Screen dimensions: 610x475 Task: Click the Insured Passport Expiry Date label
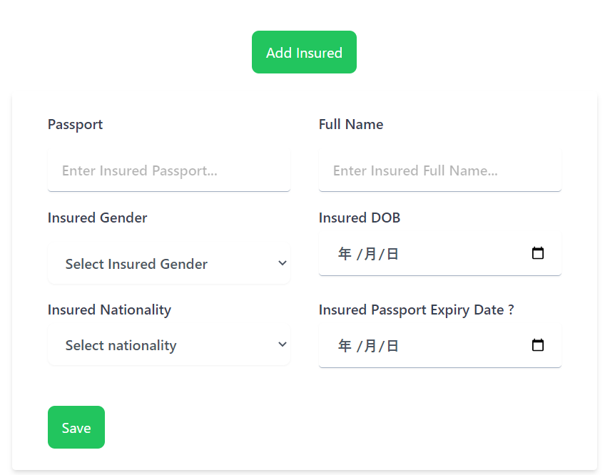pyautogui.click(x=416, y=310)
